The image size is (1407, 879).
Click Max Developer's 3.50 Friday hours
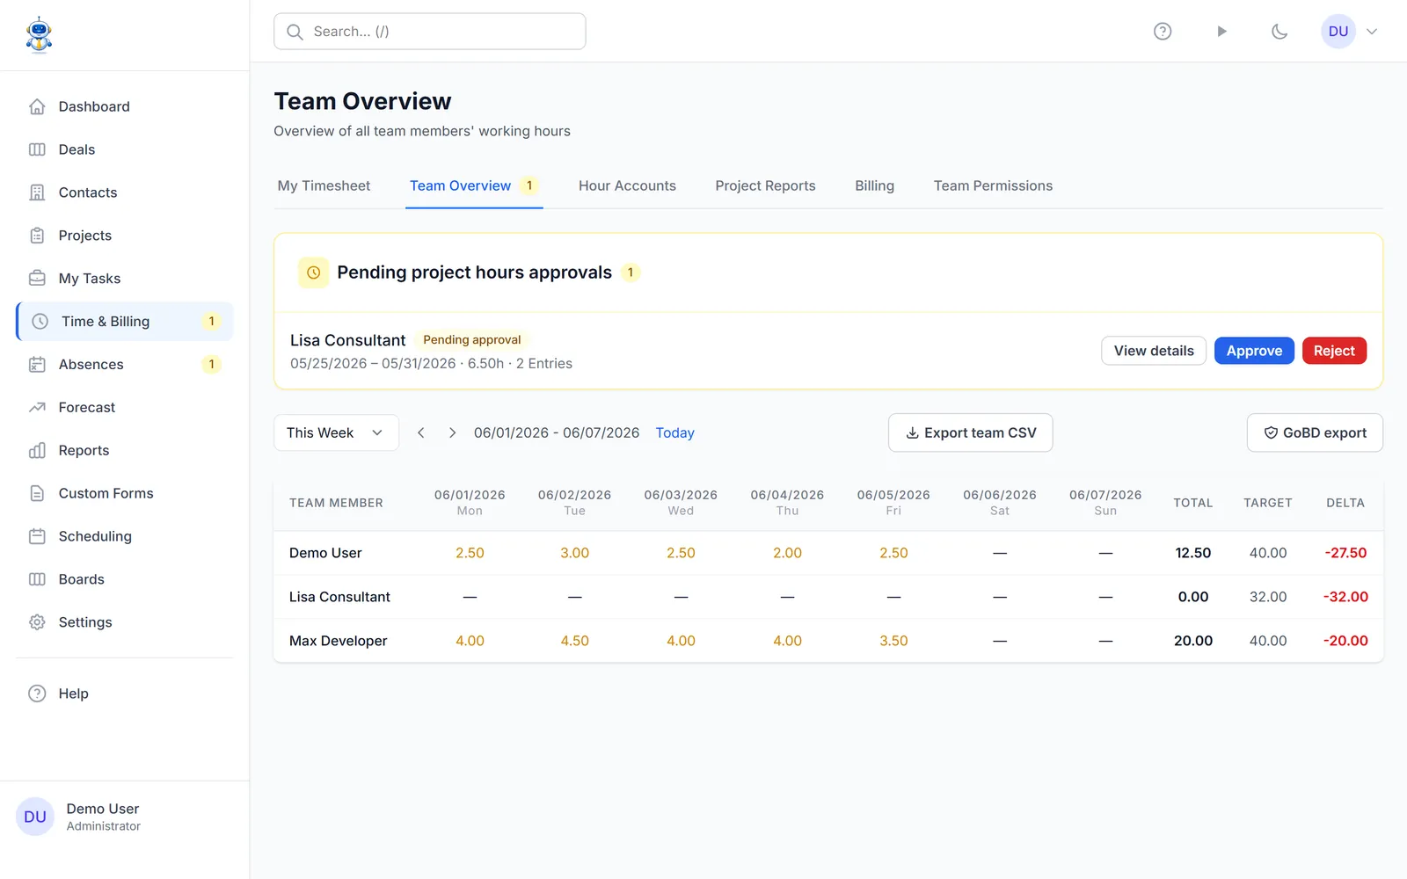point(893,641)
